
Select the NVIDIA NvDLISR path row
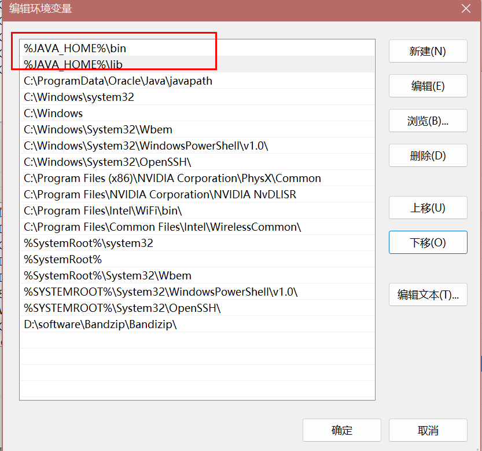(x=197, y=194)
